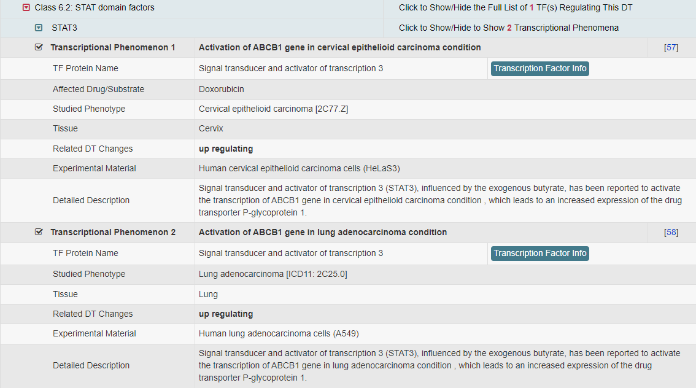696x388 pixels.
Task: Open reference link 58
Action: tap(671, 233)
